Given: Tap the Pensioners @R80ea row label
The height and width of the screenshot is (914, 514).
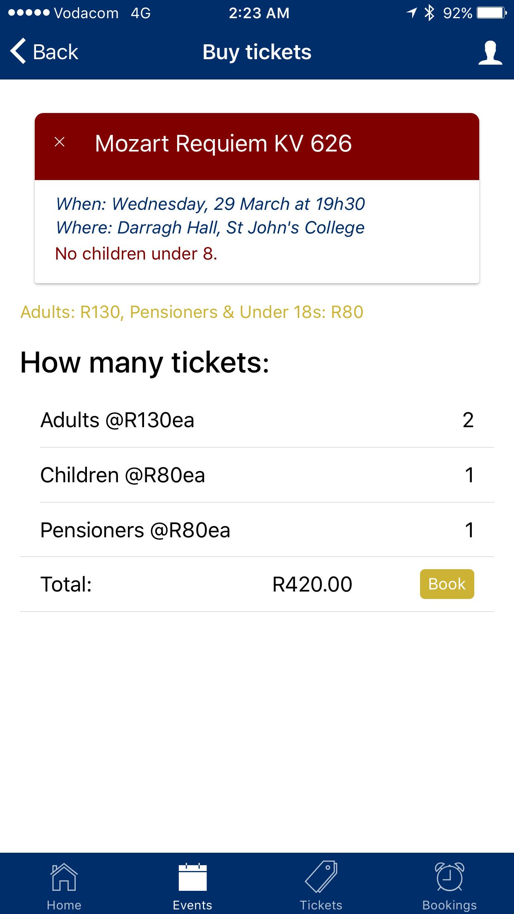Looking at the screenshot, I should coord(135,530).
